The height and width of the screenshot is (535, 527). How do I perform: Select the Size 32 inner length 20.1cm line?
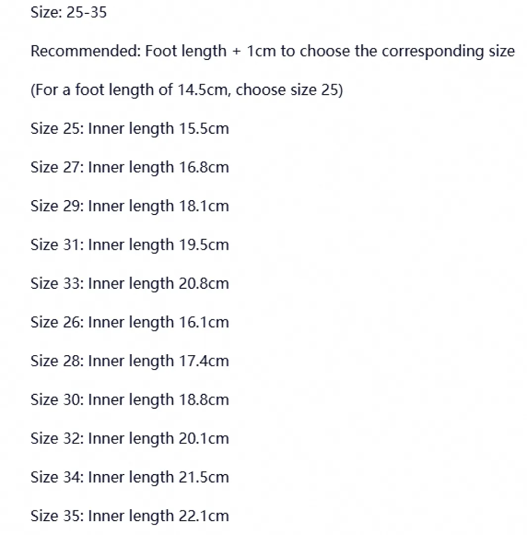click(x=130, y=439)
